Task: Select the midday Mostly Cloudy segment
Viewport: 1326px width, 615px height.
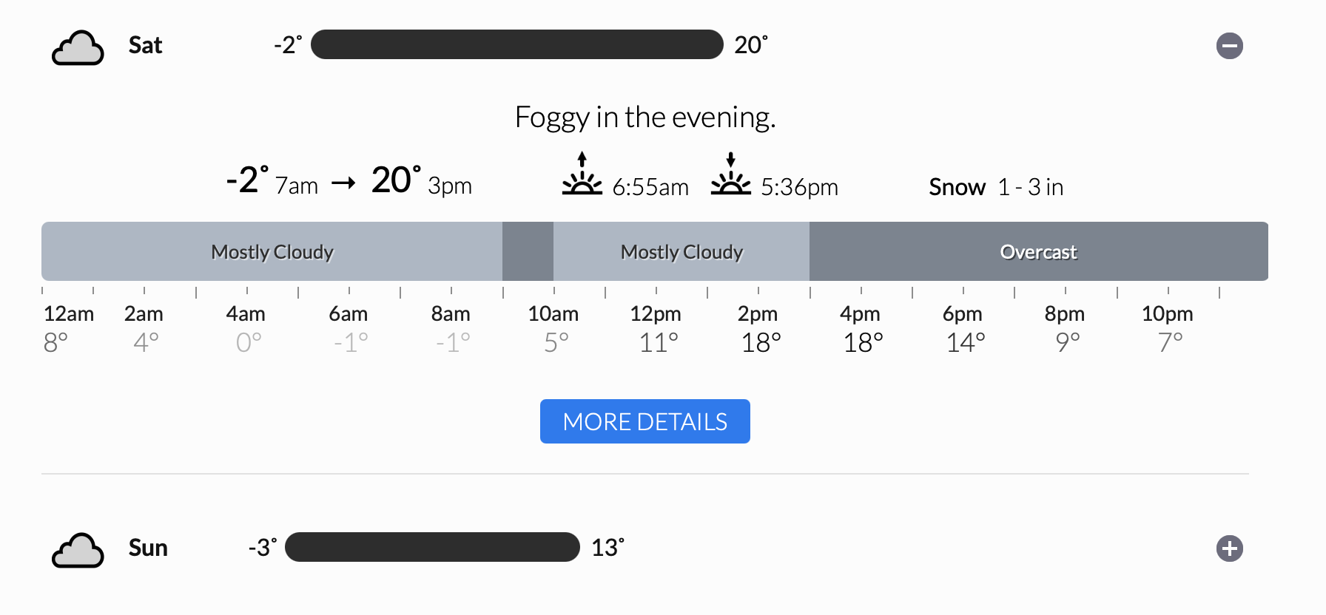Action: [681, 251]
